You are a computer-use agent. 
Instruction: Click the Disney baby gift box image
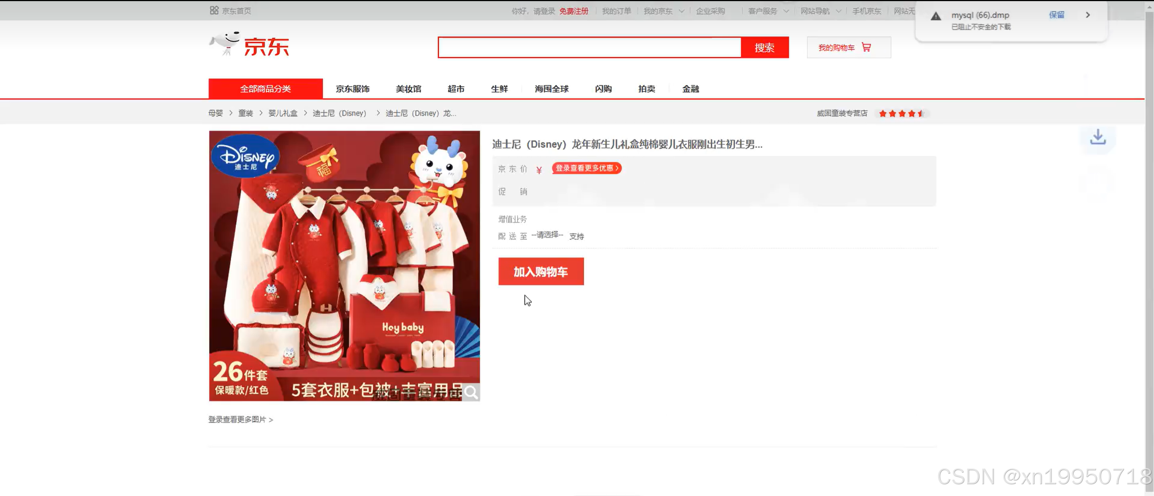pos(345,266)
